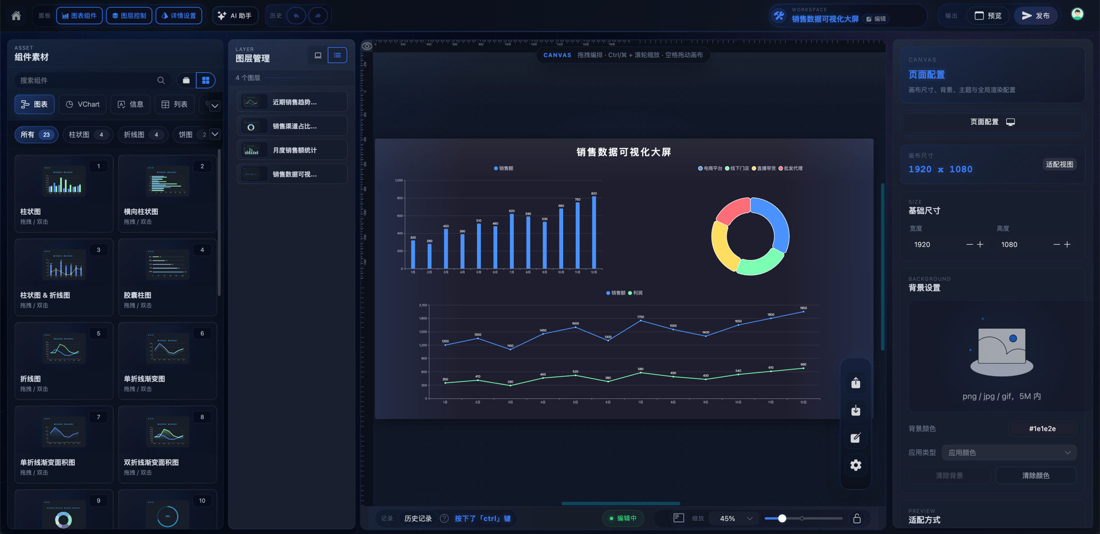This screenshot has width=1100, height=534.
Task: Select the VChart tab
Action: coord(82,104)
